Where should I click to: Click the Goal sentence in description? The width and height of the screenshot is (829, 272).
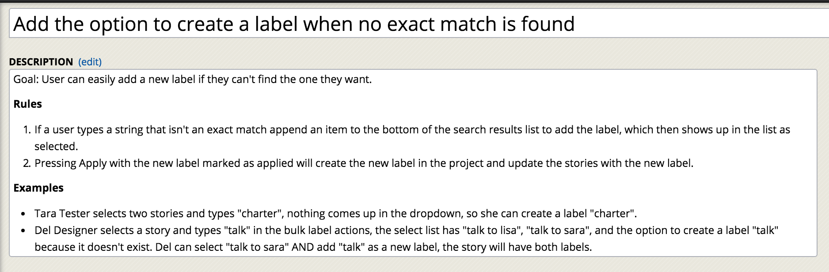[x=193, y=79]
